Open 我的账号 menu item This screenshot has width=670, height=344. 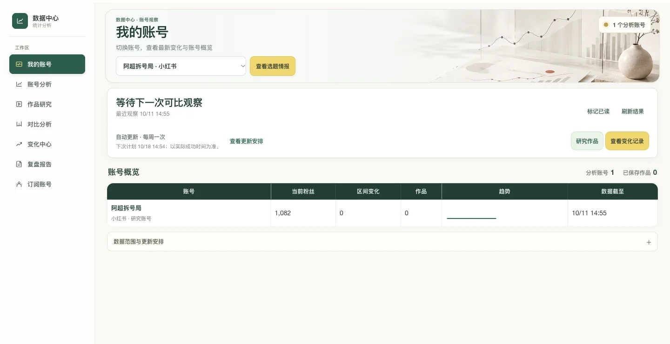pos(47,64)
